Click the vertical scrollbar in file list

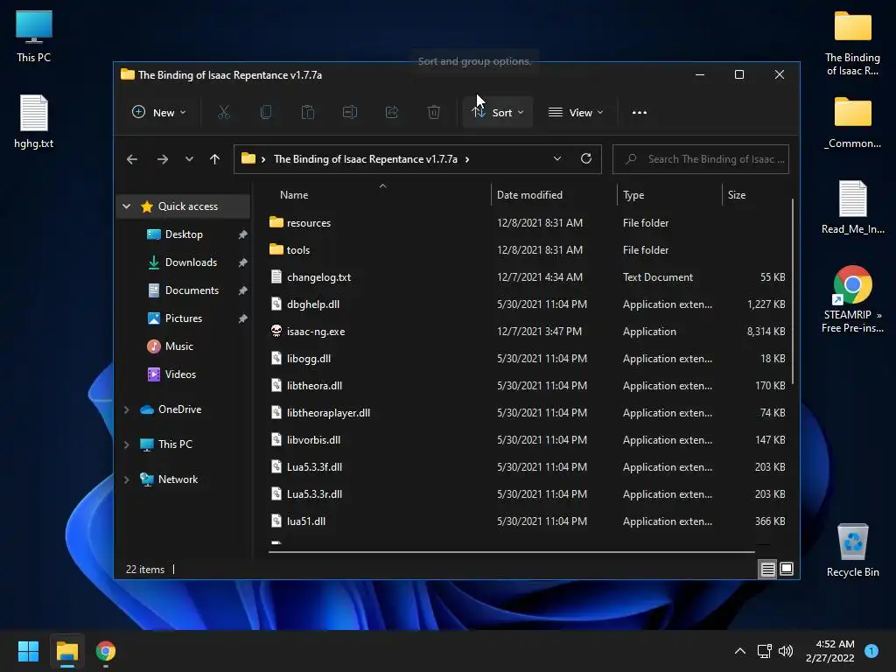[793, 291]
